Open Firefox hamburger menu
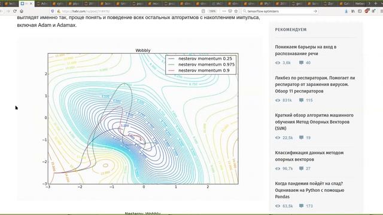 tap(381, 11)
